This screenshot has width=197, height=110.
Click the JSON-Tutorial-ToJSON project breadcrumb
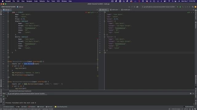coord(8,7)
